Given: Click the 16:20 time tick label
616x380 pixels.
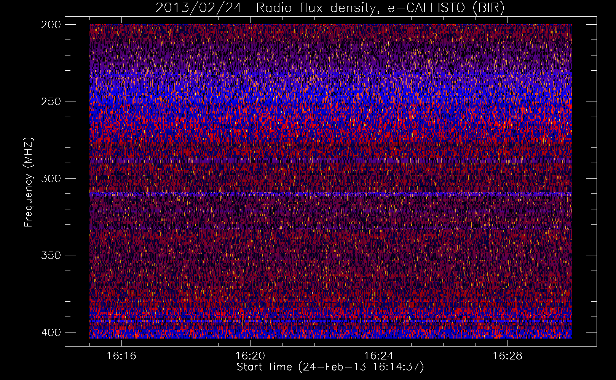Looking at the screenshot, I should coord(250,356).
